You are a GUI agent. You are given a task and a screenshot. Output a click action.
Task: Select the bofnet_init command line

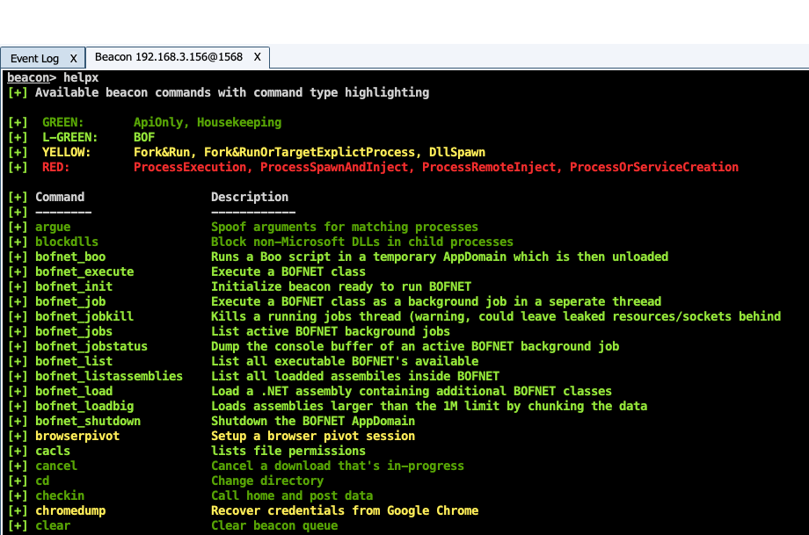click(x=74, y=286)
